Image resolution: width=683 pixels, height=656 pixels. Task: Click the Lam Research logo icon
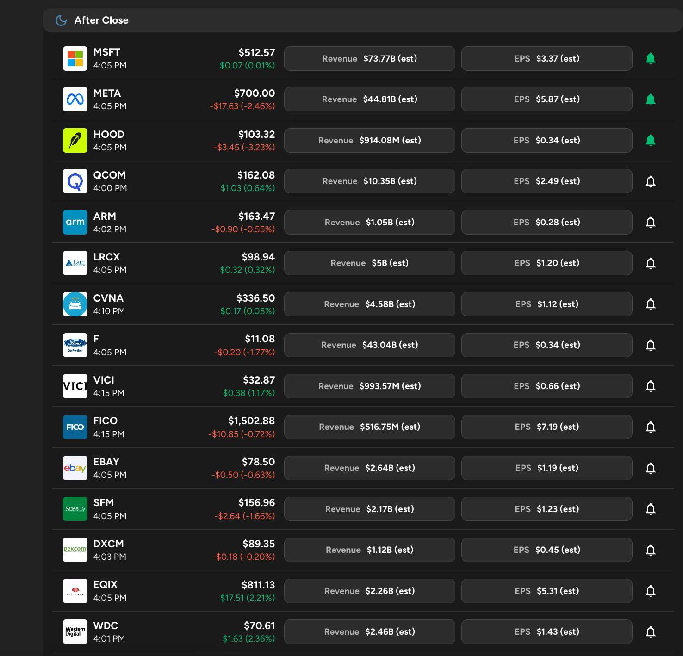75,263
